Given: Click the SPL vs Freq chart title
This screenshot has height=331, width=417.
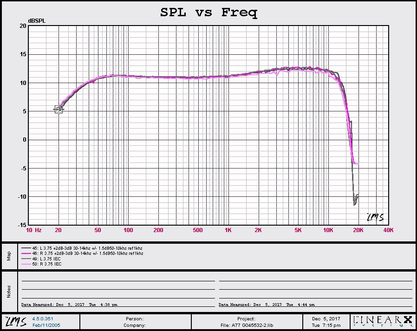Looking at the screenshot, I should [x=208, y=13].
